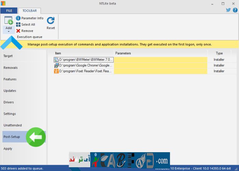Select the Foxit Reader installer entry

point(84,71)
